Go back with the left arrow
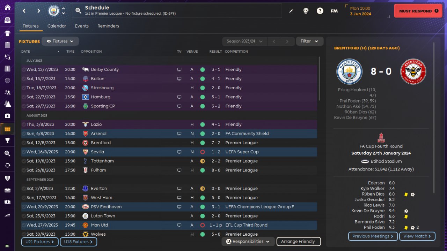The height and width of the screenshot is (251, 447). coord(24,11)
